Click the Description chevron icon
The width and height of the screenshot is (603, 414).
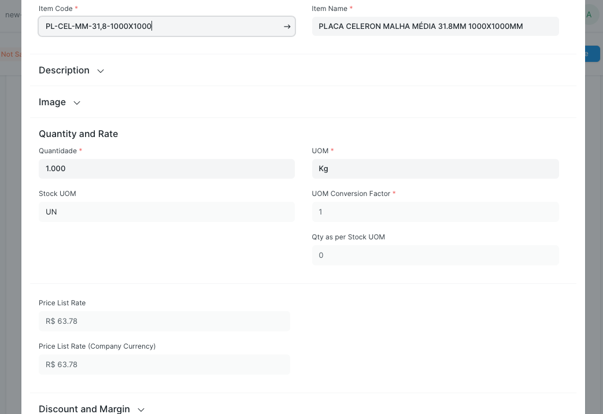click(x=101, y=71)
